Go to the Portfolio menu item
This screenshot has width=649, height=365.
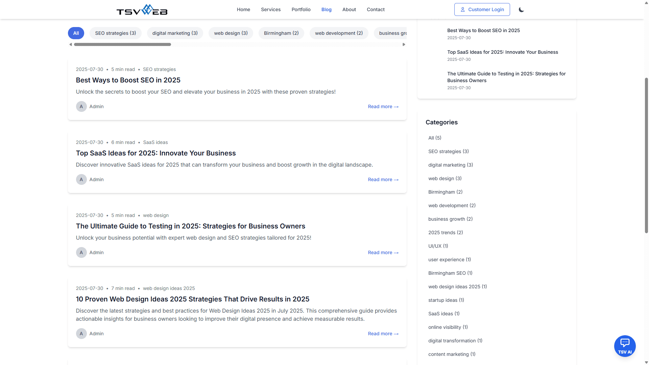[301, 9]
